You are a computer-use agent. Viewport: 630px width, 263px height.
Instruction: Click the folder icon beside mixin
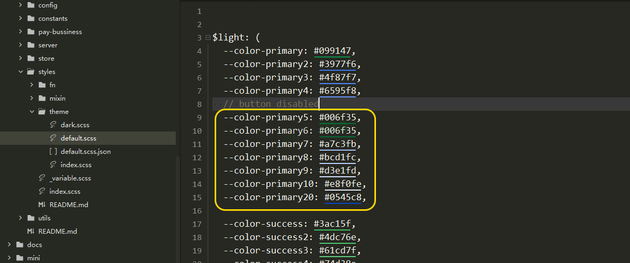42,98
